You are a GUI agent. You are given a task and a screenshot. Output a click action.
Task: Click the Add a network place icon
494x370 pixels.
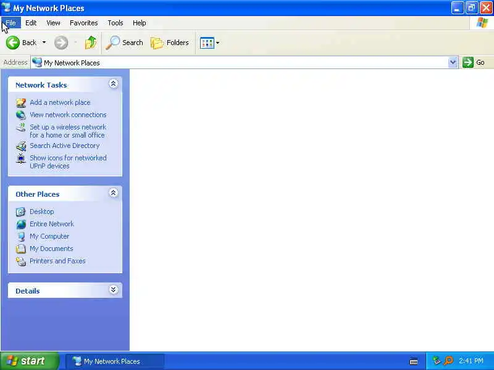click(x=21, y=102)
